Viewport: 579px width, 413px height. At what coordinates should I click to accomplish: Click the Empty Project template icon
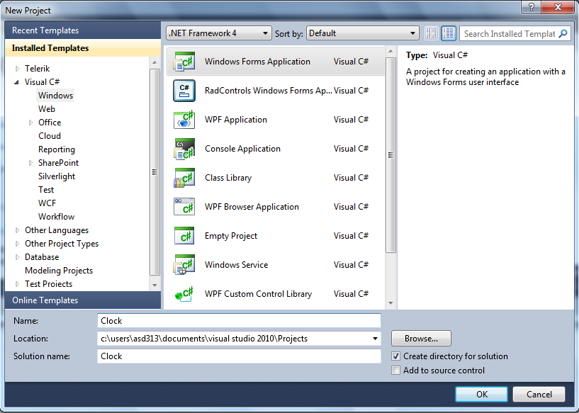coord(184,236)
